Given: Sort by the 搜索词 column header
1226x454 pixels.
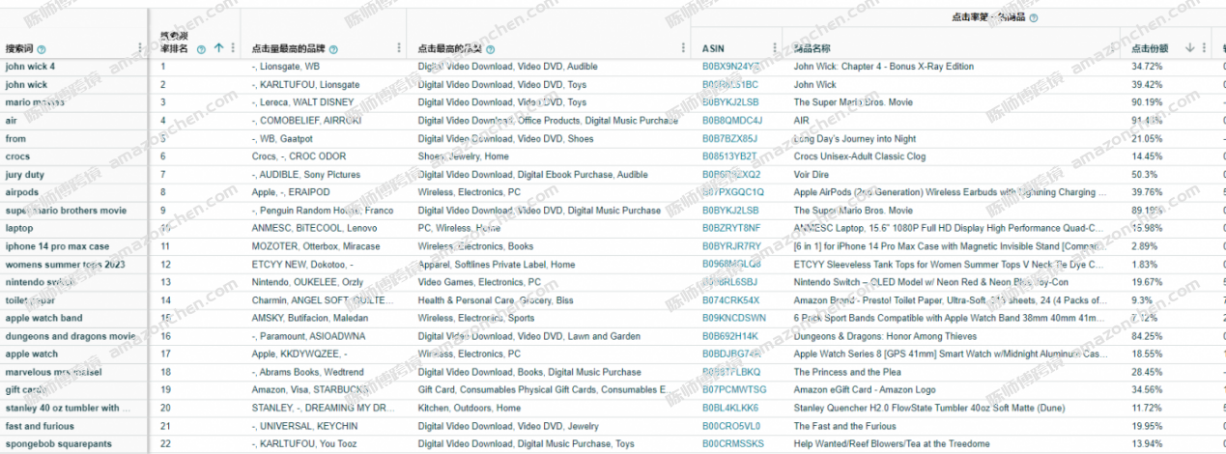Looking at the screenshot, I should [x=19, y=48].
